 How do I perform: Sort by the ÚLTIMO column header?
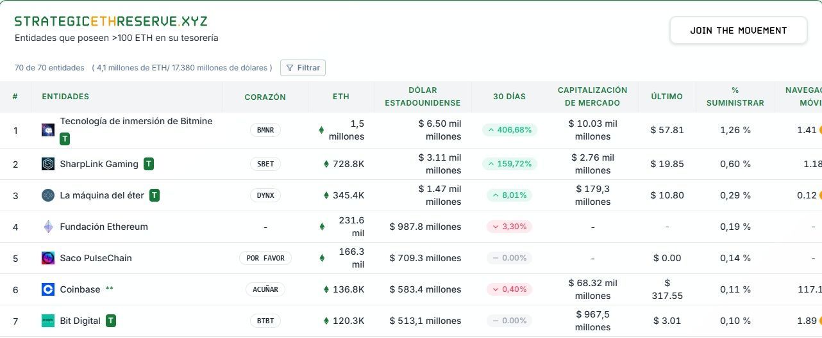tap(667, 97)
